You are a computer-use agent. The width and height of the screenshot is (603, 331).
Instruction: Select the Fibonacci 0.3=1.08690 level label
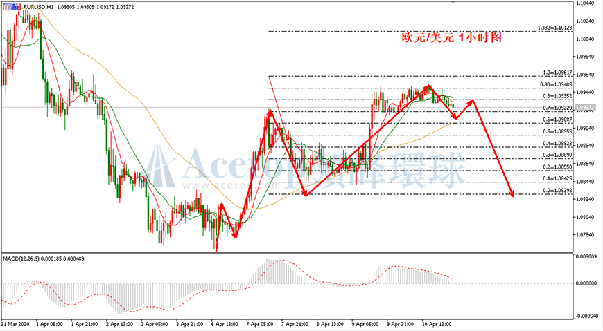tap(558, 155)
